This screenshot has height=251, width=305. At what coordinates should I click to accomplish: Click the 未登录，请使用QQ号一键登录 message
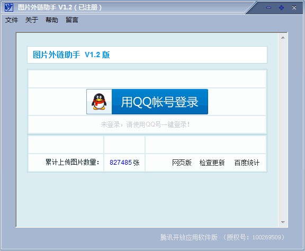pos(145,124)
